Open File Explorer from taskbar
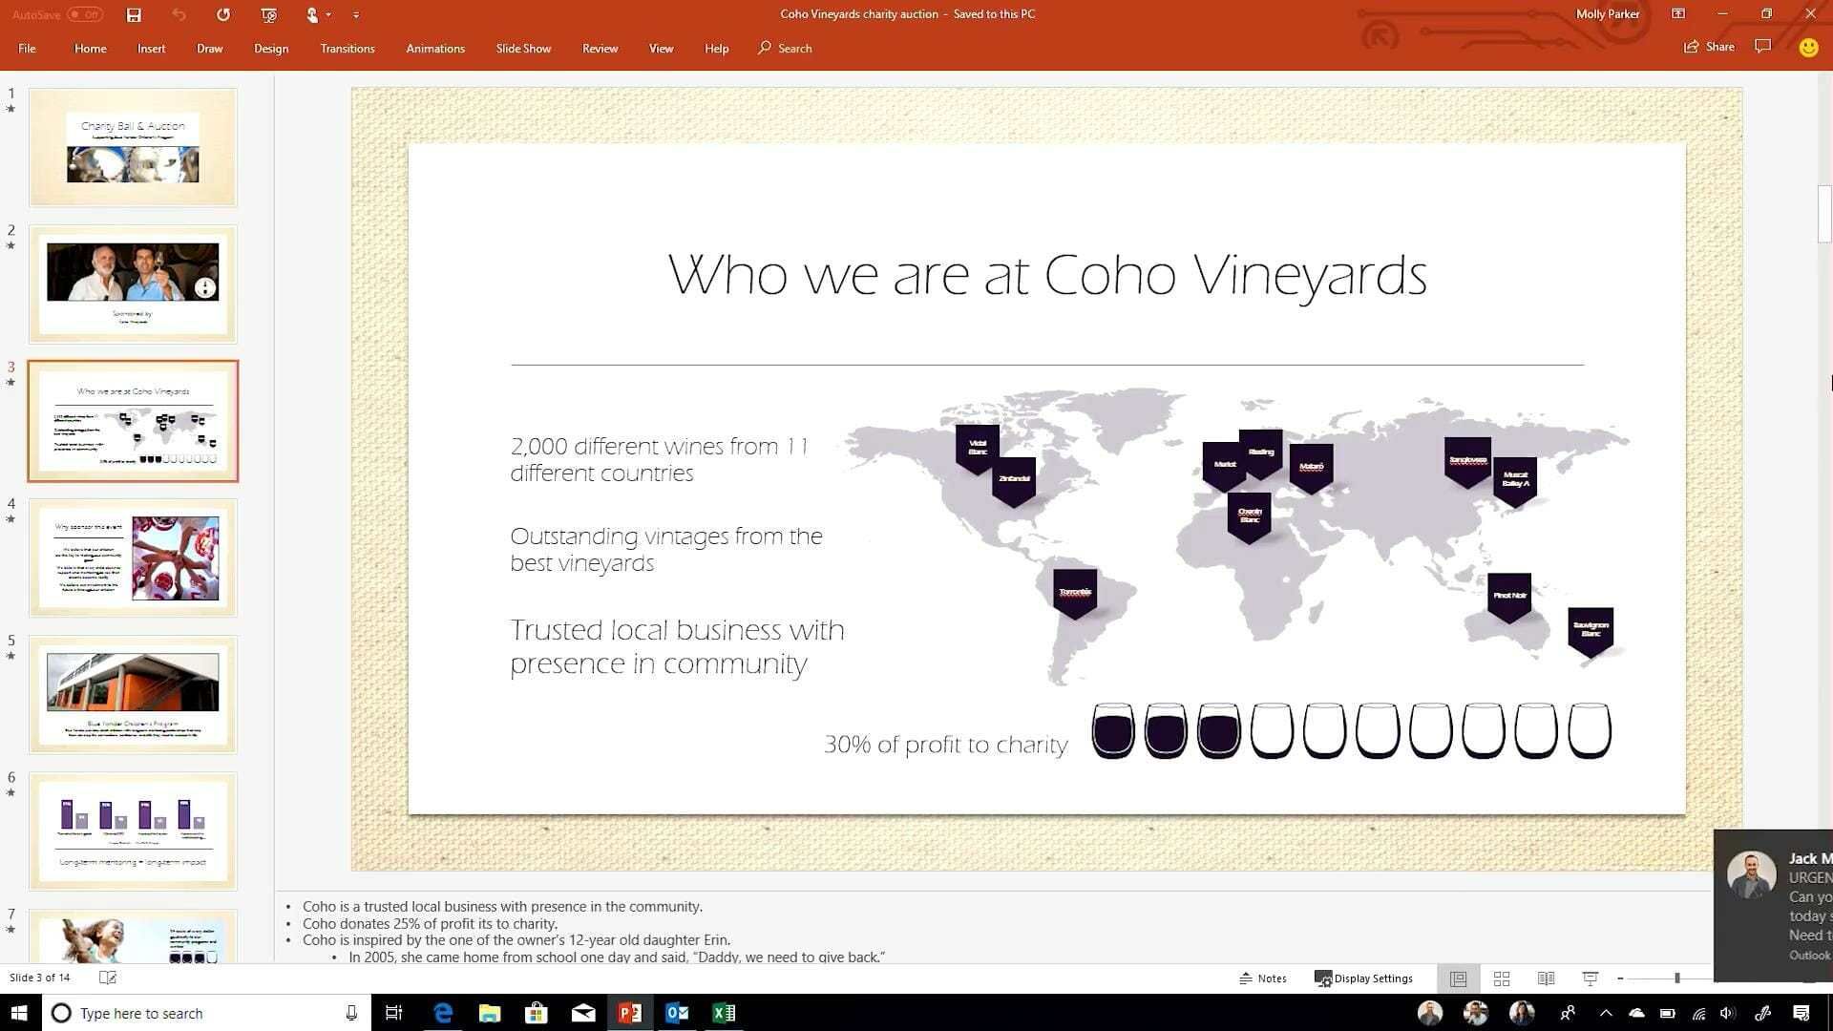 [x=490, y=1013]
